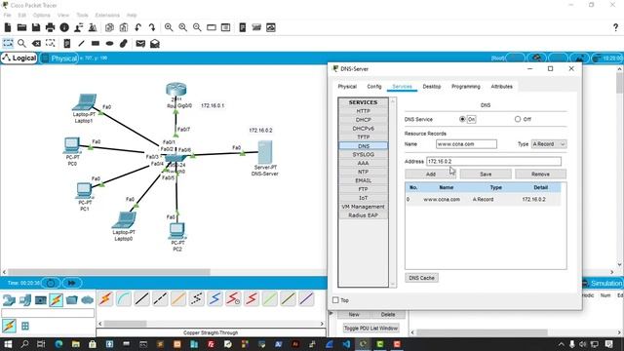This screenshot has width=624, height=351.
Task: Click the router at top of topology
Action: pos(176,90)
